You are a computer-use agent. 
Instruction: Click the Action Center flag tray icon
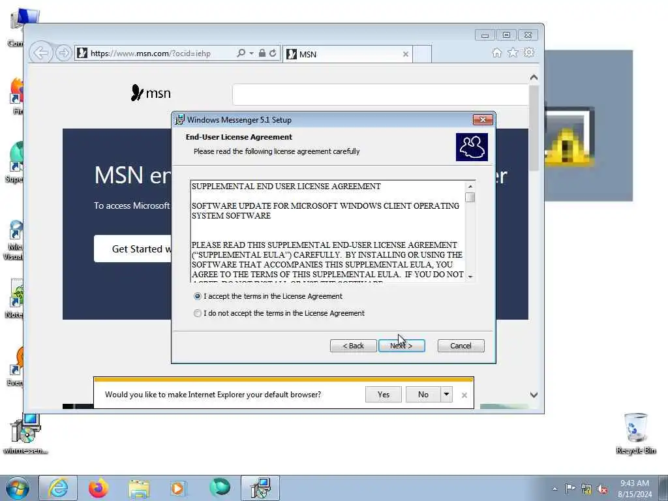(570, 489)
